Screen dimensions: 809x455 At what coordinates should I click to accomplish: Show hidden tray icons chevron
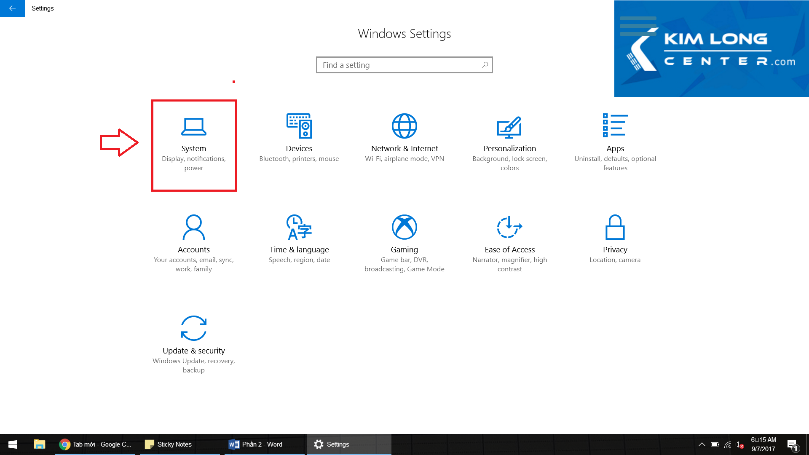click(702, 444)
